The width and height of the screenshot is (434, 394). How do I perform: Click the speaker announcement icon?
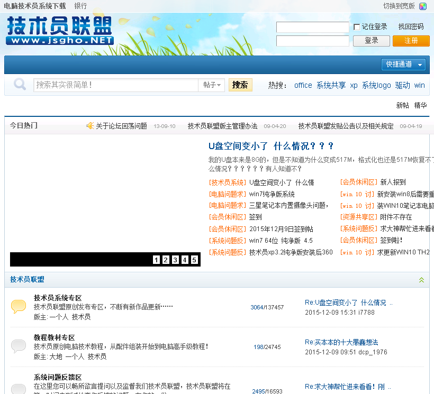(90, 126)
